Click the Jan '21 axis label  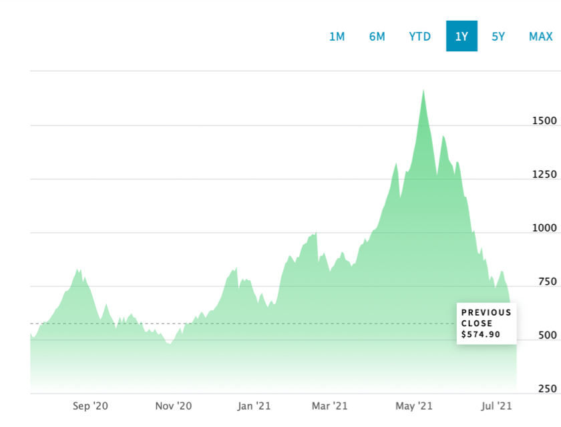click(x=254, y=405)
